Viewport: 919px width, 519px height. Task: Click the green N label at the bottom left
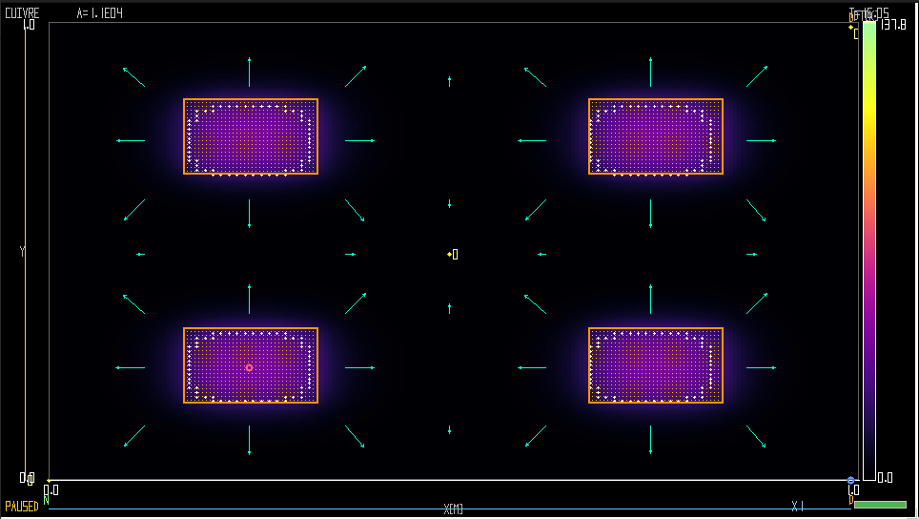pos(46,500)
